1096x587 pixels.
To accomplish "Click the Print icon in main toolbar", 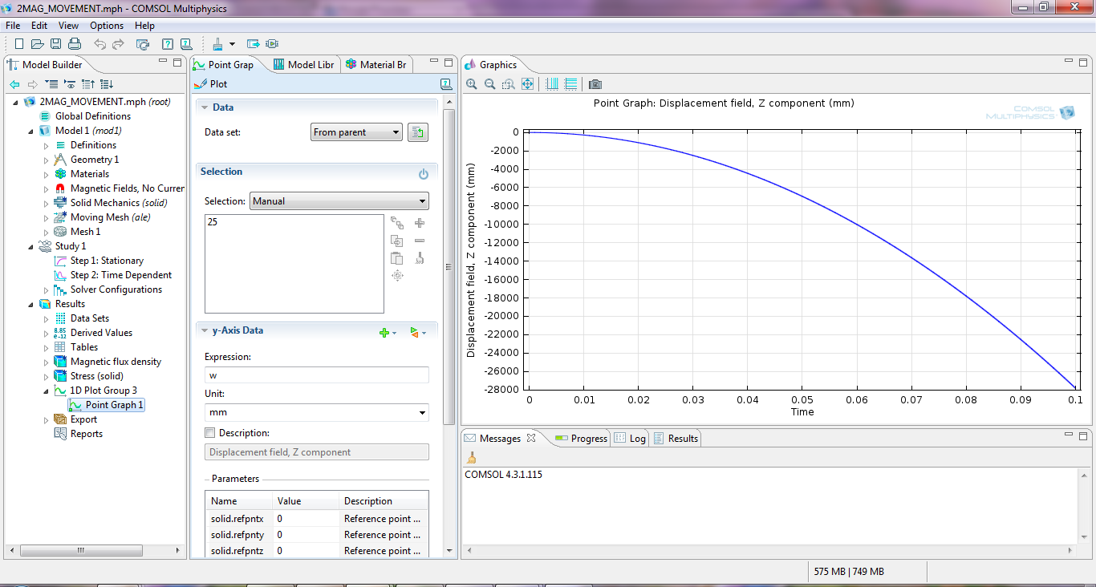I will tap(75, 44).
